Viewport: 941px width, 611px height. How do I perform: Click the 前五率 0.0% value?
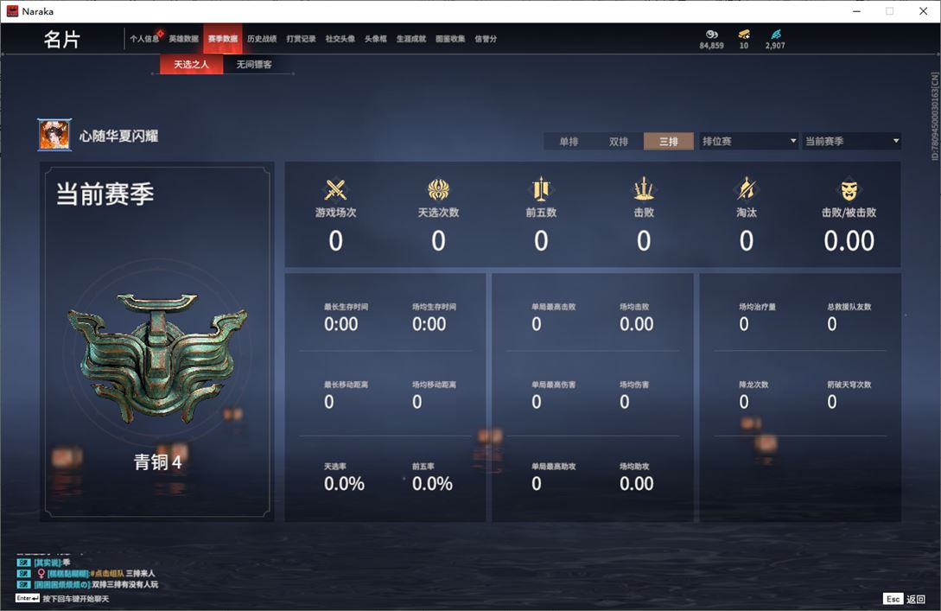click(x=432, y=484)
